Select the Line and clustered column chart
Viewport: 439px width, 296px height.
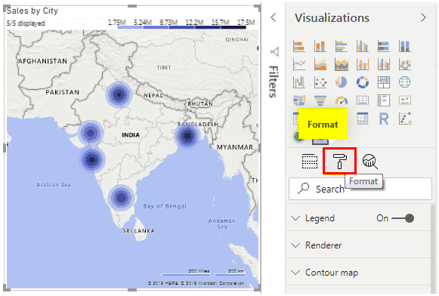(x=384, y=64)
